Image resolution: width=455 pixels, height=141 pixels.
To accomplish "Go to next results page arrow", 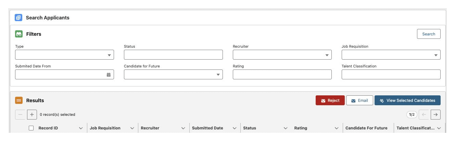I will pyautogui.click(x=435, y=115).
